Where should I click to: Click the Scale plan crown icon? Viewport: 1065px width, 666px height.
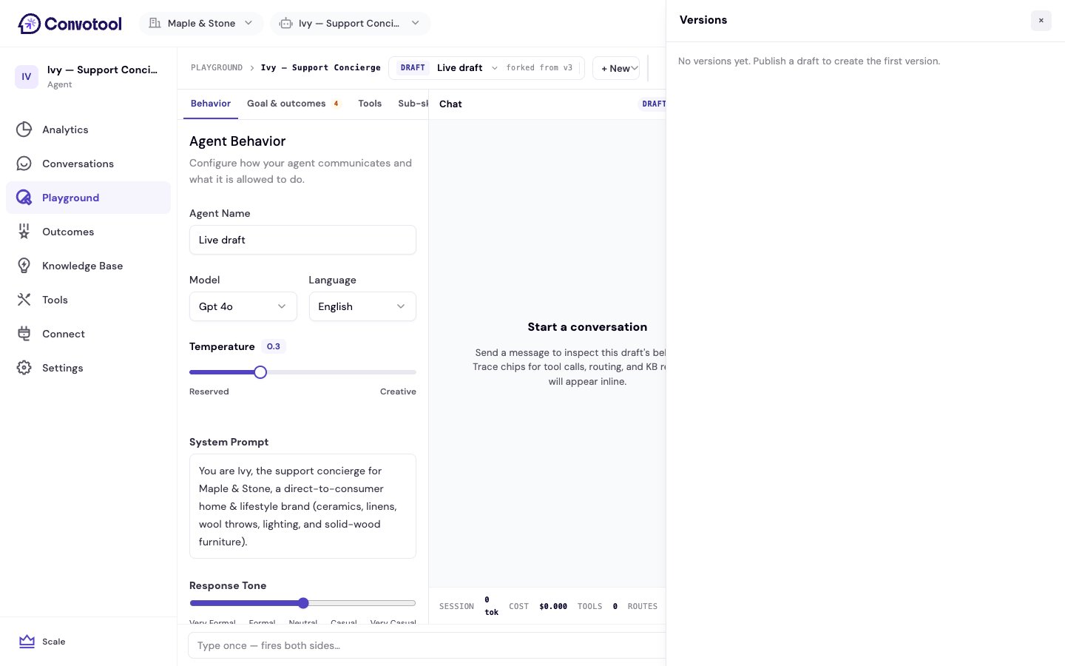point(27,642)
